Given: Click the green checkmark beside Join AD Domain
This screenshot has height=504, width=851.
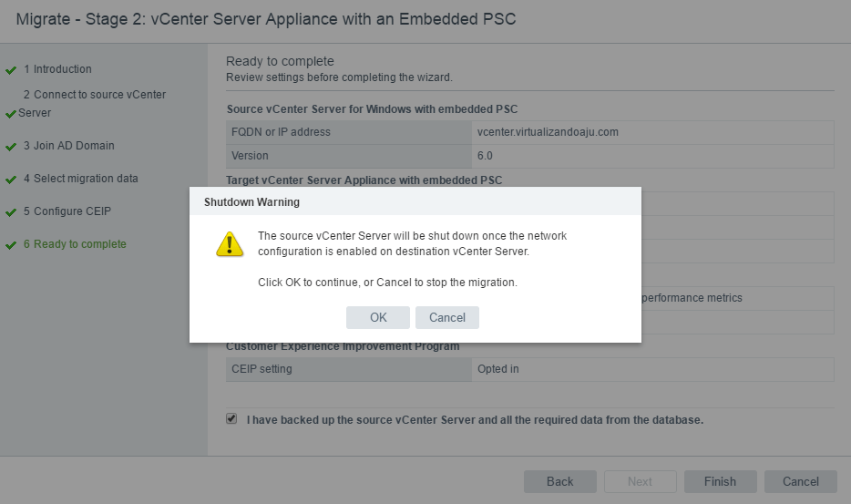Looking at the screenshot, I should pos(11,147).
